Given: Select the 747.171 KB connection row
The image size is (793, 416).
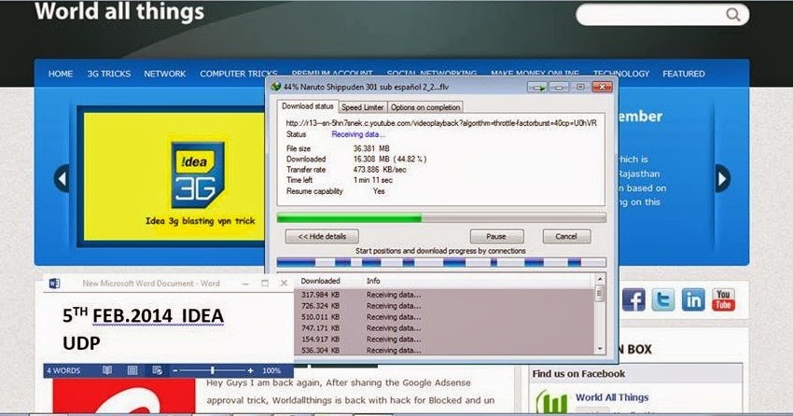Looking at the screenshot, I should pos(444,328).
